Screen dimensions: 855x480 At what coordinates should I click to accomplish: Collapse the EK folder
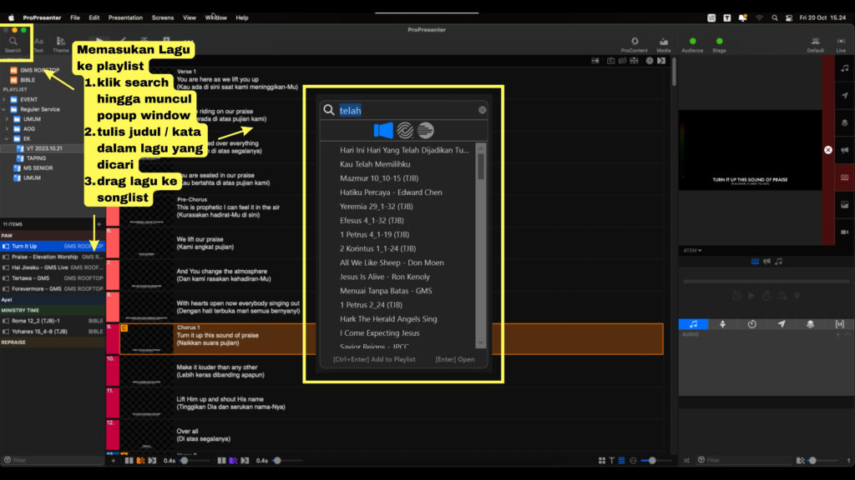(7, 139)
